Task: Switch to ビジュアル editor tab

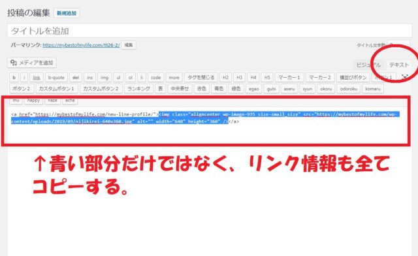Action: [368, 65]
